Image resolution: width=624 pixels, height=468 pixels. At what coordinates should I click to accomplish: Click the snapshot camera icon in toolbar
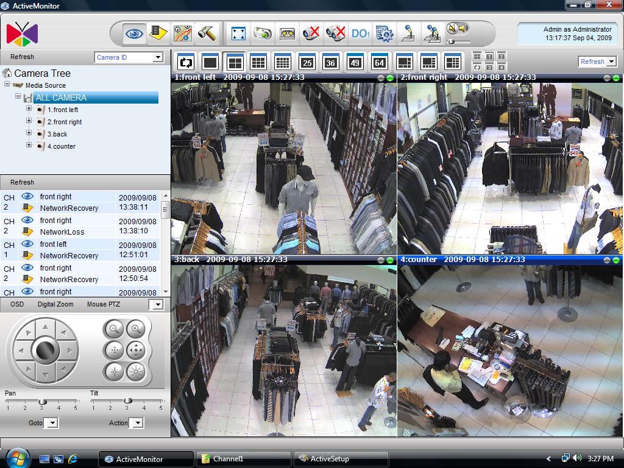(262, 33)
